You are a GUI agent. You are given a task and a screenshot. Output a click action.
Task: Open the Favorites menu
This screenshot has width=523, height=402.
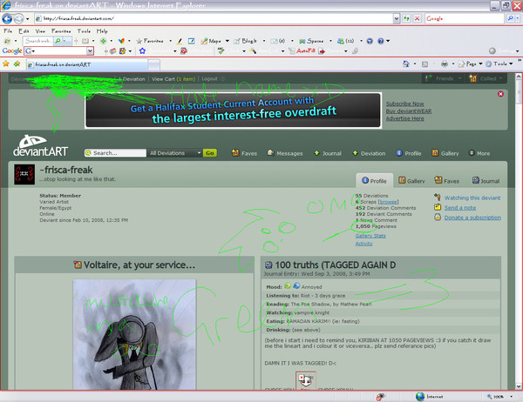pos(61,31)
